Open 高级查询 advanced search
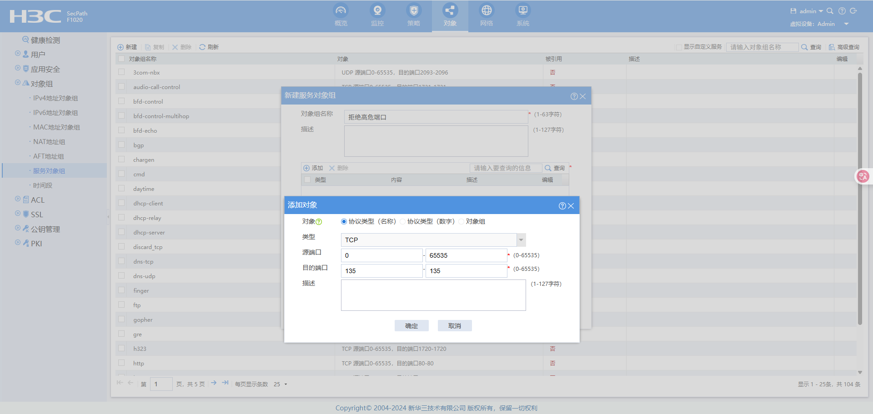The image size is (873, 414). pos(844,47)
